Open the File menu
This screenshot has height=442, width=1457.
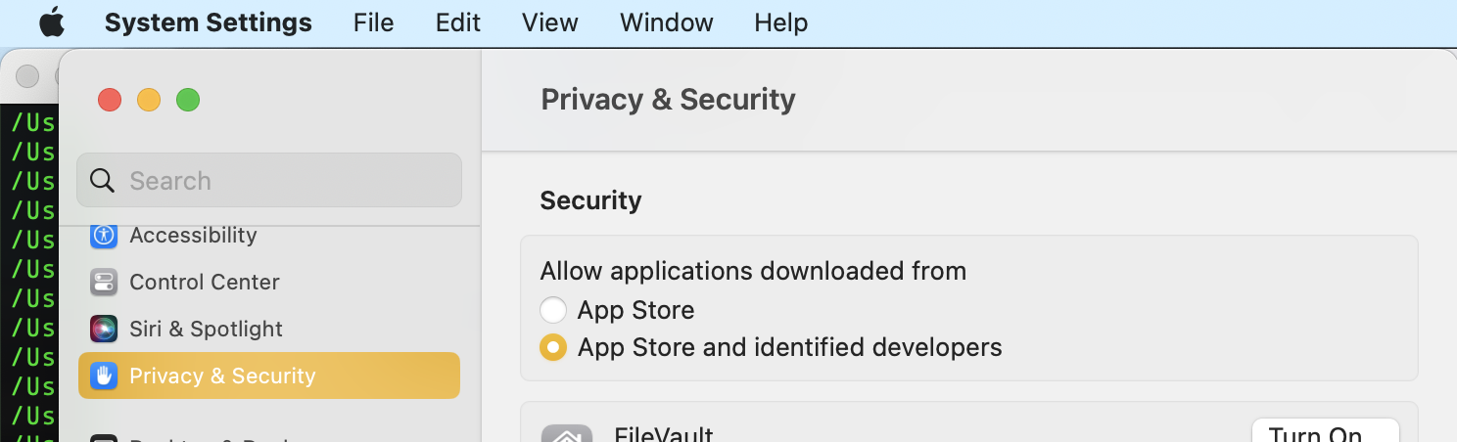373,22
